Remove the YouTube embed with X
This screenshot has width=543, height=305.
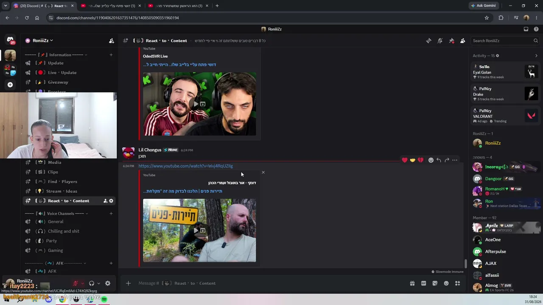tap(263, 172)
